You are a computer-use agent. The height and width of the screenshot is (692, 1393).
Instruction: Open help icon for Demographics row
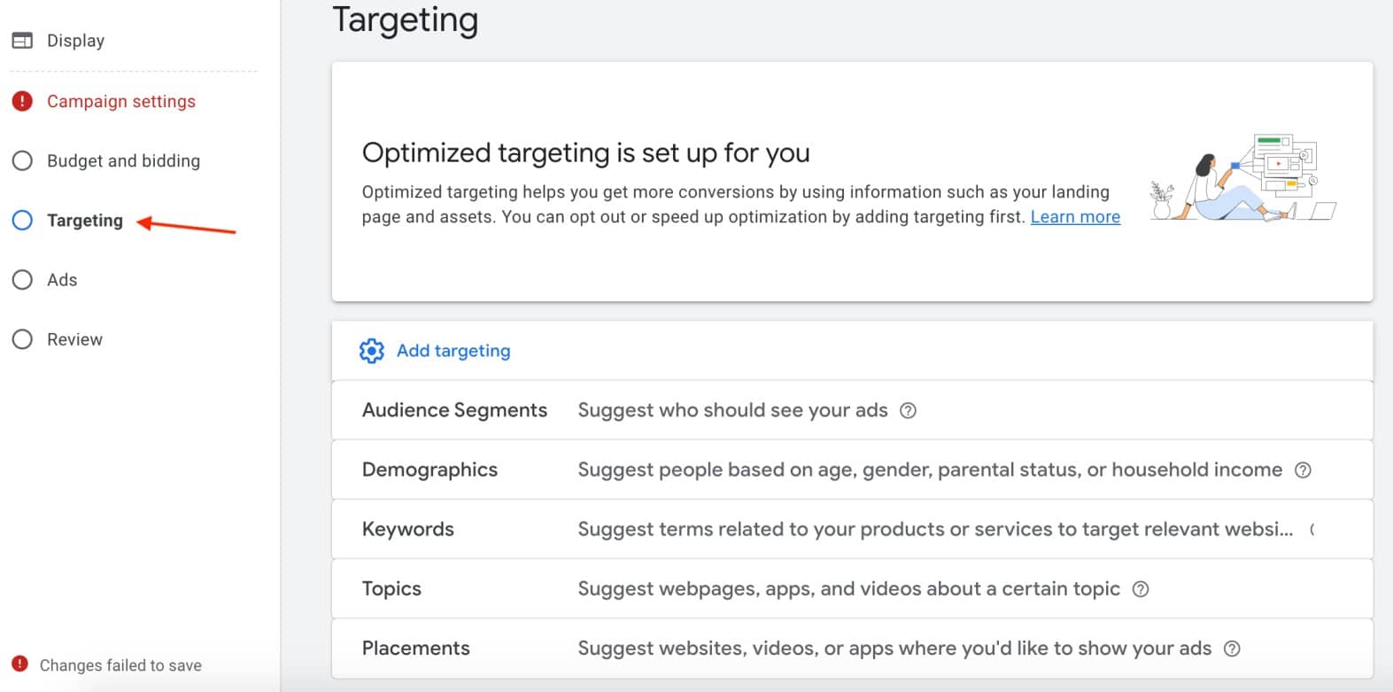click(x=1303, y=470)
